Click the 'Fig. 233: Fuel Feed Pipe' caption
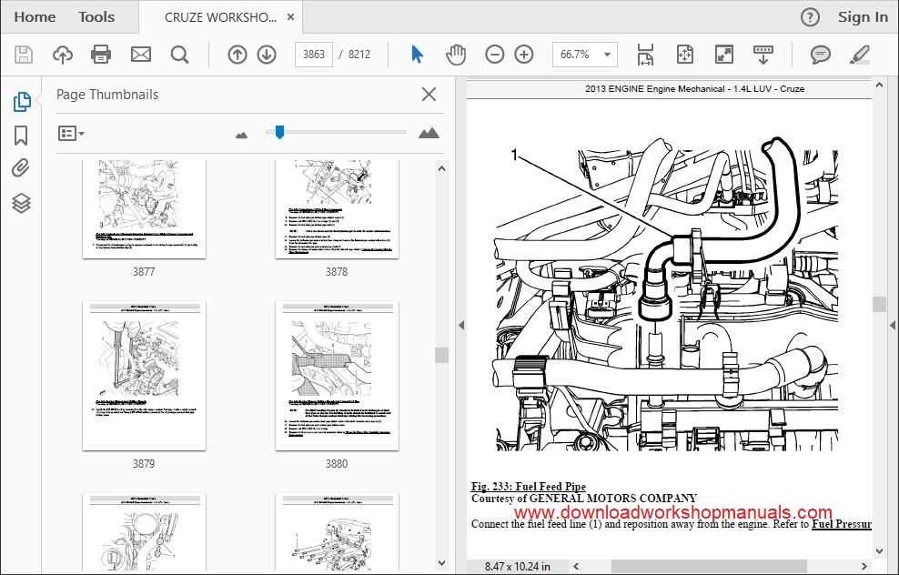The width and height of the screenshot is (899, 575). click(528, 487)
